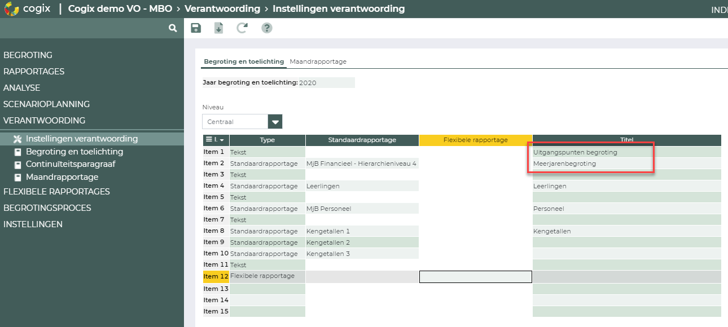Open the item list dropdown in the table header
The image size is (728, 327).
[214, 140]
